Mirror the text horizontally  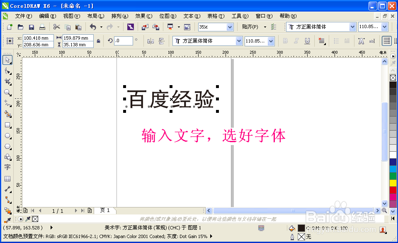pyautogui.click(x=150, y=41)
